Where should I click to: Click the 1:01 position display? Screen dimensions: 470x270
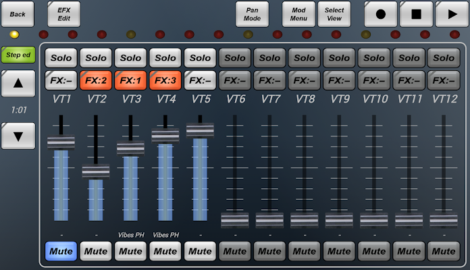[19, 110]
